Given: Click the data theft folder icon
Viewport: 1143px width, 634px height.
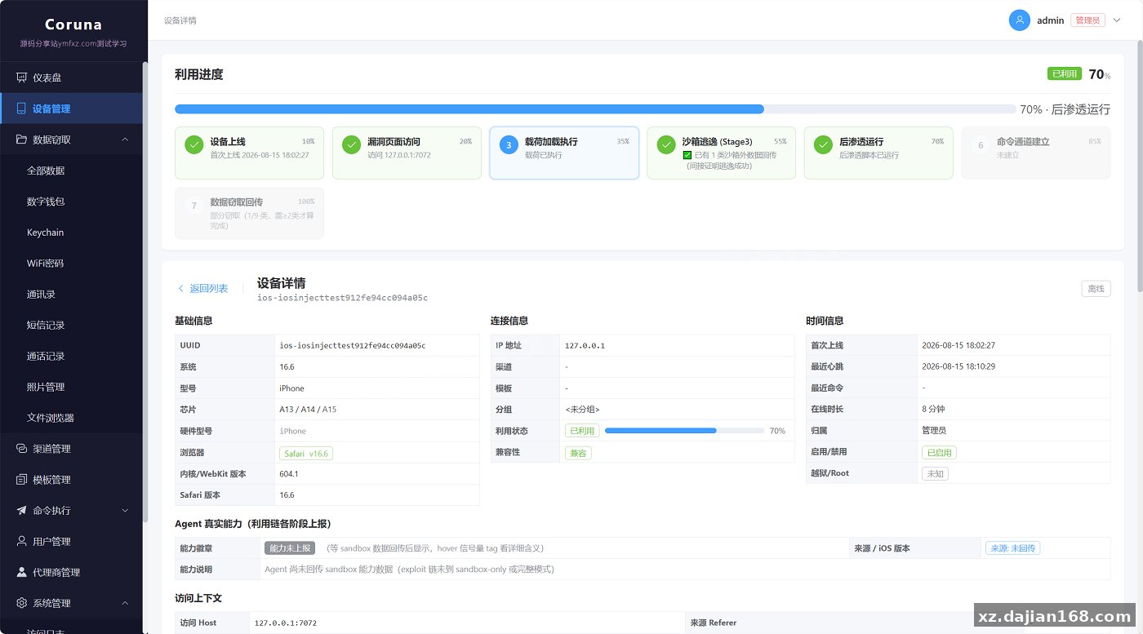Looking at the screenshot, I should (x=22, y=140).
